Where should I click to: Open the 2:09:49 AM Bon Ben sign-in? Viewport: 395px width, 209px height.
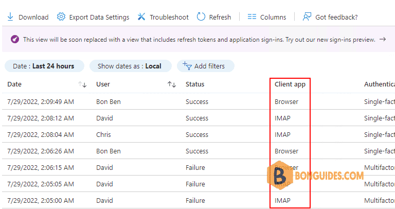coord(199,101)
